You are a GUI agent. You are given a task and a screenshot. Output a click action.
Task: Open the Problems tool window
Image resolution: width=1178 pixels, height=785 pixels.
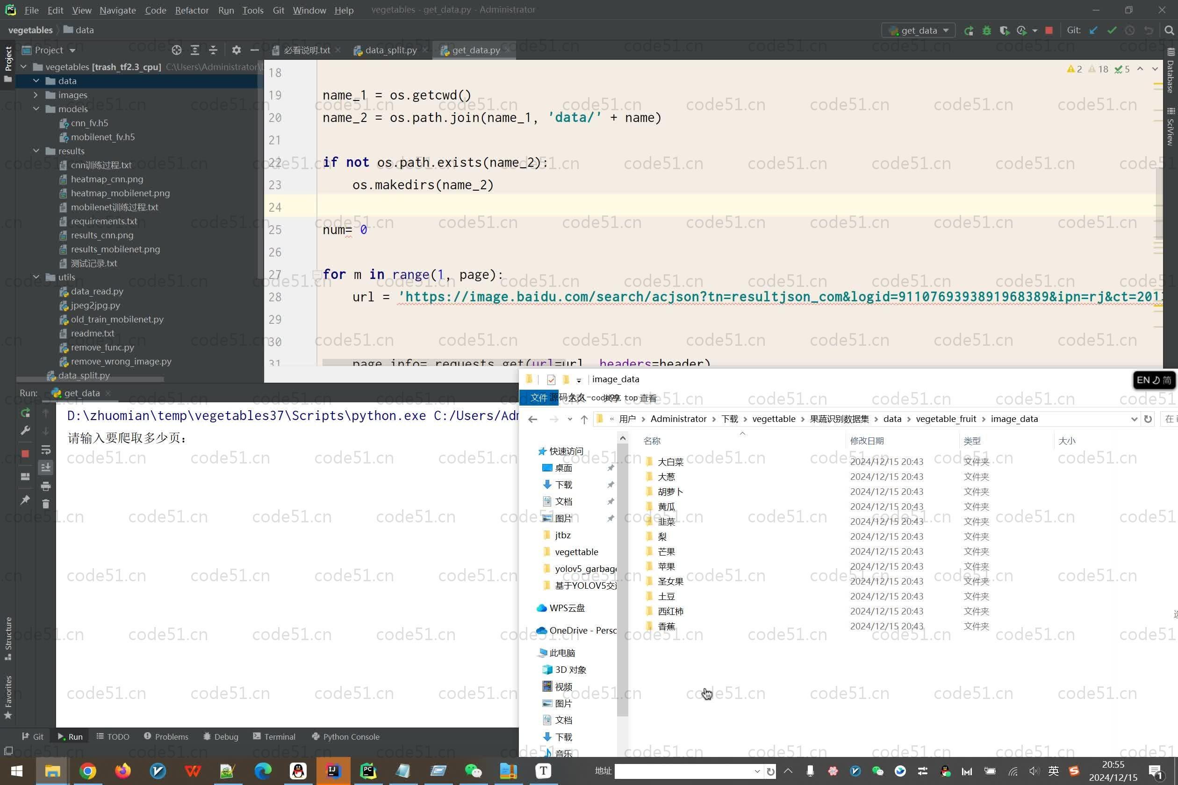[x=166, y=736]
